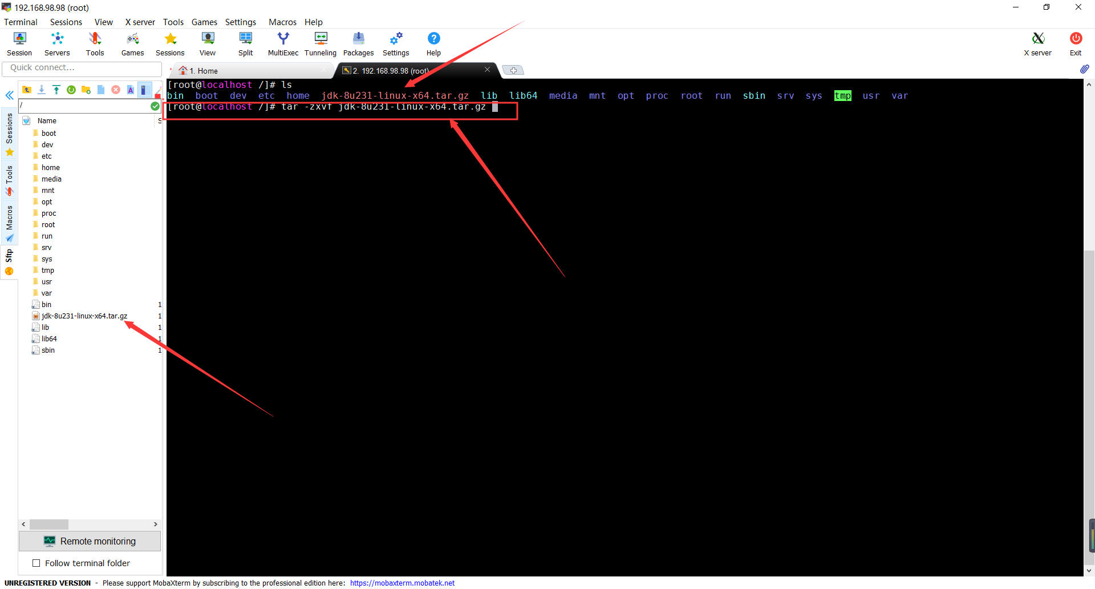Viewport: 1095px width, 589px height.
Task: Click the Remote monitoring button
Action: point(90,541)
